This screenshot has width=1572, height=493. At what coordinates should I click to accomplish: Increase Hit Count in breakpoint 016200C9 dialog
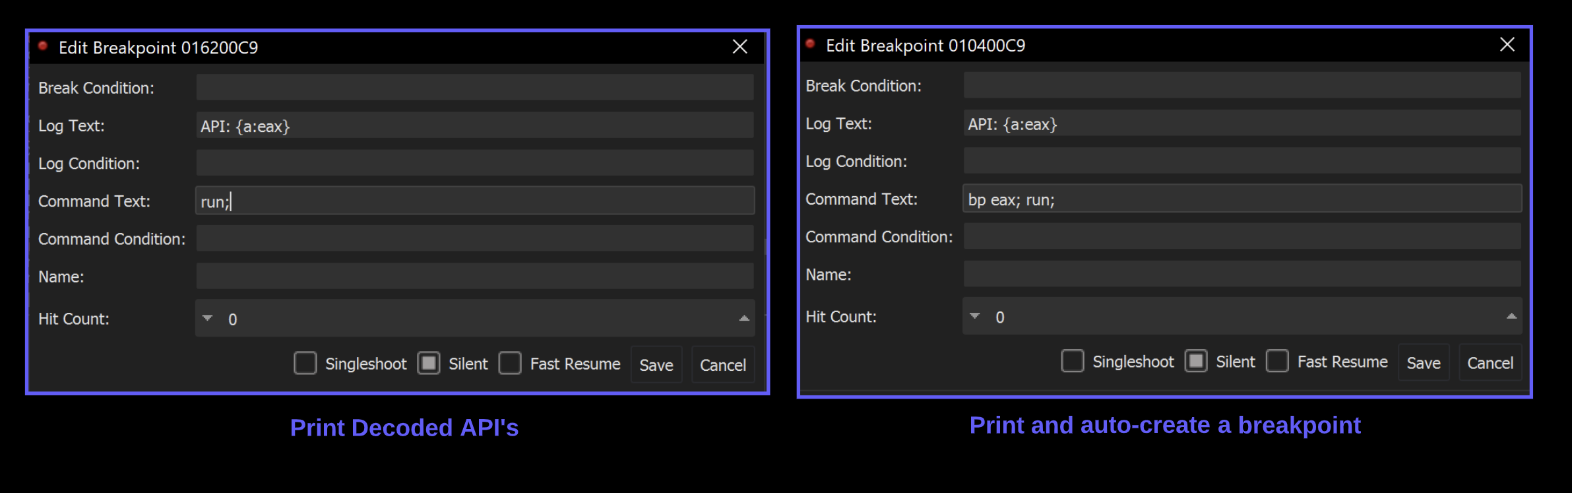[744, 318]
